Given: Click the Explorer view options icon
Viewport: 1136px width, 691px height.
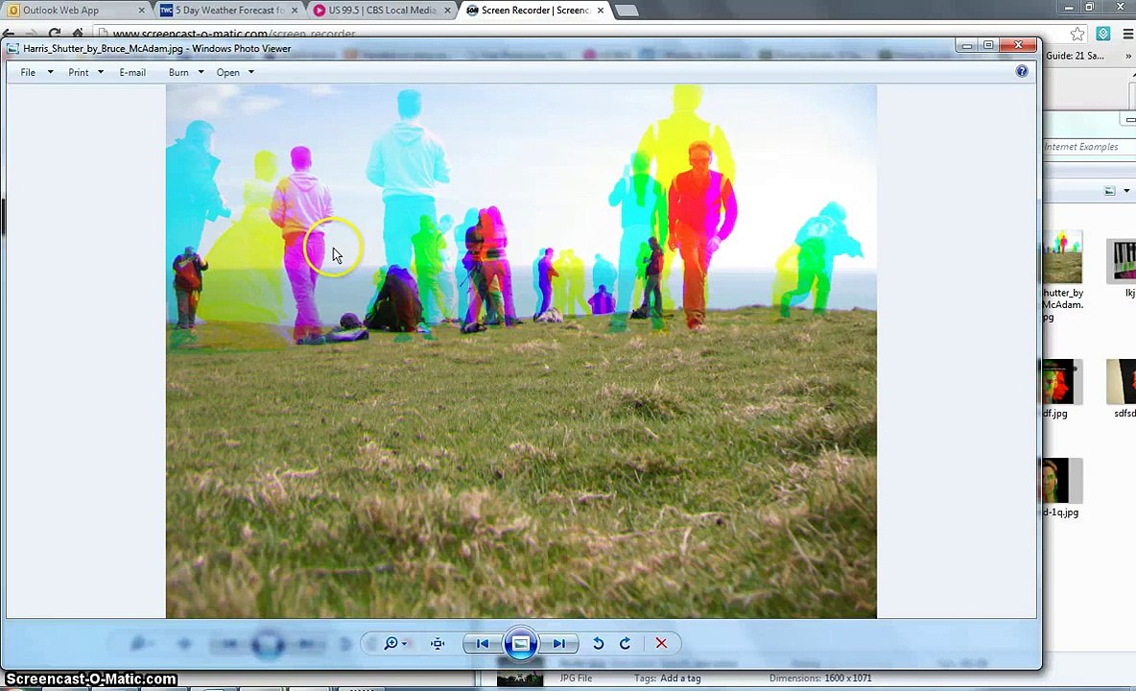Looking at the screenshot, I should coord(1109,190).
